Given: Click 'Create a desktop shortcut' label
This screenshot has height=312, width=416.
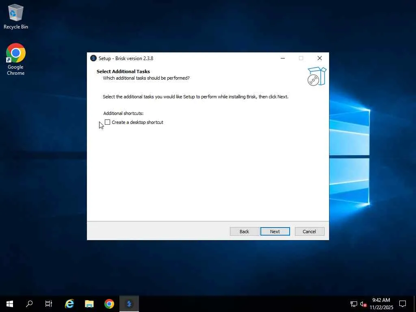Looking at the screenshot, I should 137,122.
